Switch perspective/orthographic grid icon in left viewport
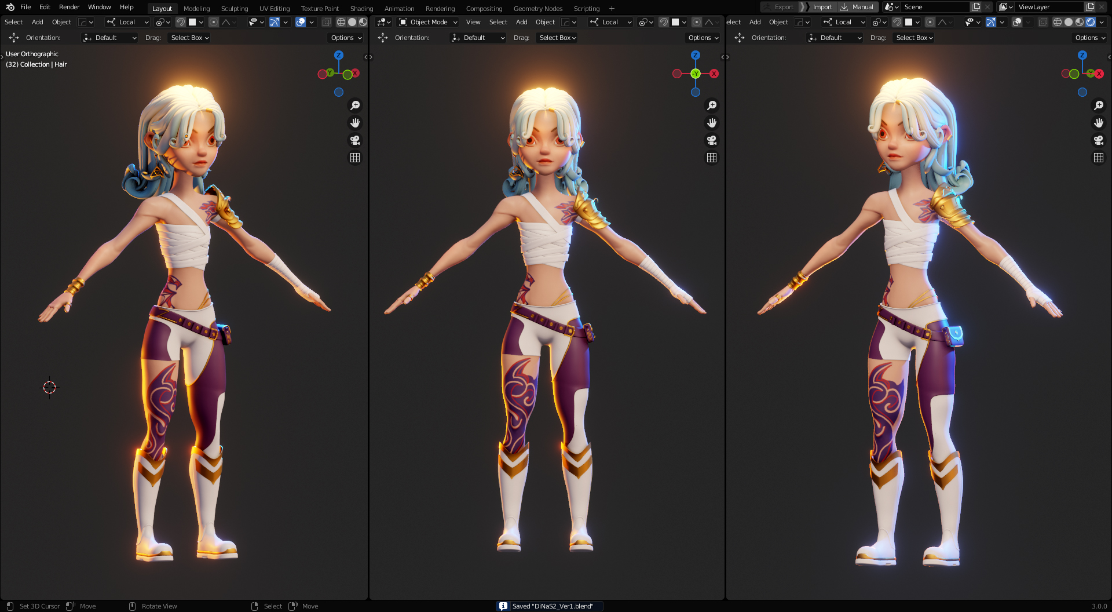The width and height of the screenshot is (1112, 612). pos(355,158)
